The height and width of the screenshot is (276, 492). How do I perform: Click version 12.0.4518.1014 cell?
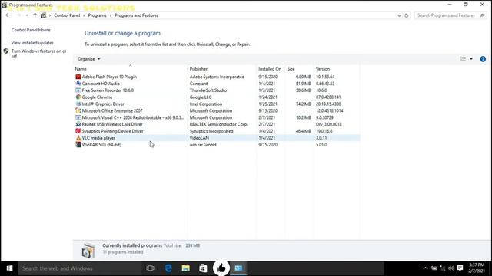click(x=330, y=110)
